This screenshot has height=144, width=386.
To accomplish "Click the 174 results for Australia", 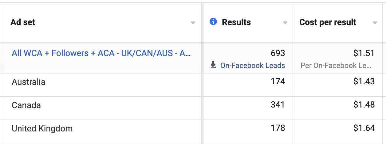I will click(x=278, y=81).
